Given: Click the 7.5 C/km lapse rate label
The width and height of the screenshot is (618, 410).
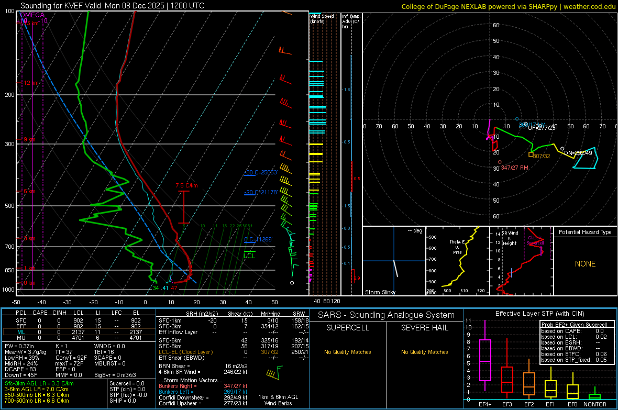Looking at the screenshot, I should (x=187, y=185).
